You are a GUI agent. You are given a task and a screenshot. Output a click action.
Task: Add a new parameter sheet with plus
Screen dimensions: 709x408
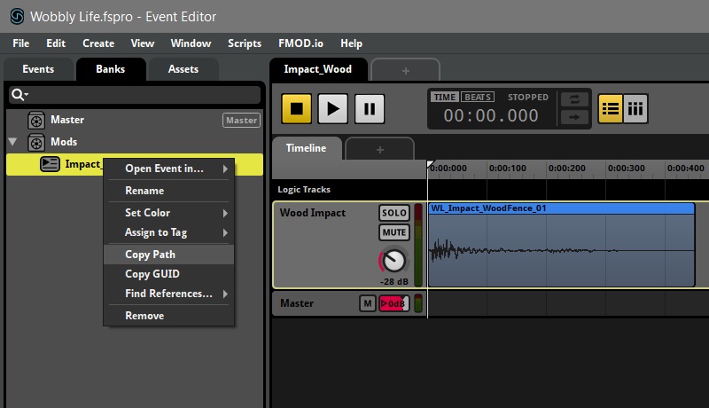click(x=380, y=150)
